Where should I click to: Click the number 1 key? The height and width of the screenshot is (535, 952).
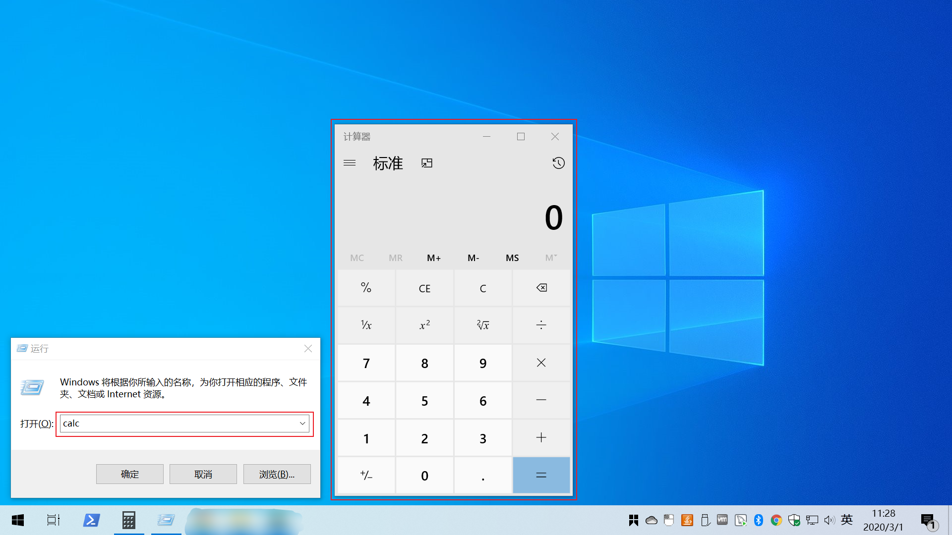tap(366, 438)
